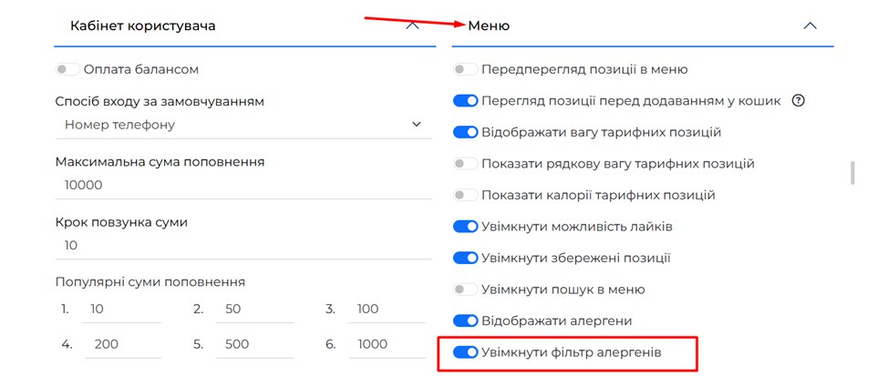The width and height of the screenshot is (888, 376).
Task: Enable Увімкнути пошук в меню toggle
Action: [465, 290]
